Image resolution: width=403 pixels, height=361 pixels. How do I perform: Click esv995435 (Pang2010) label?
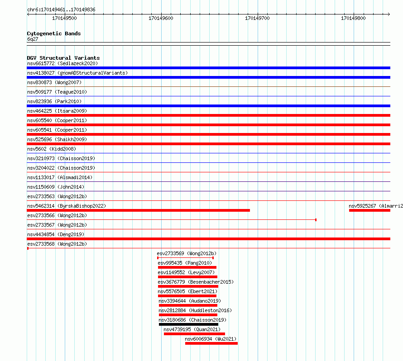tap(185, 263)
